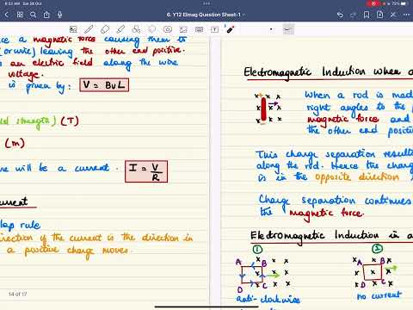
Task: Bookmark the current page
Action: pos(367,15)
